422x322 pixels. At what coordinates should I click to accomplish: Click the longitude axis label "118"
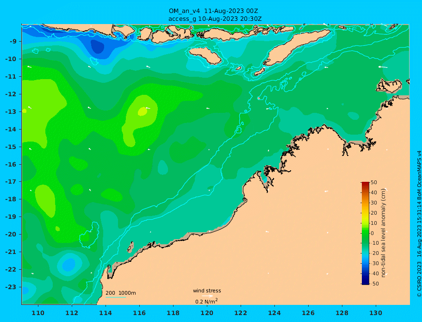tap(173, 313)
